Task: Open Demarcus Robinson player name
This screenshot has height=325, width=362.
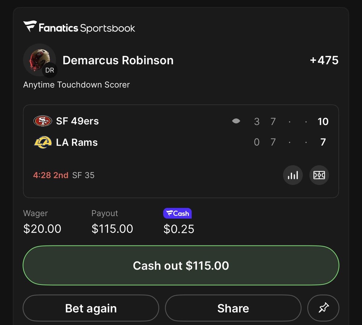Action: point(118,60)
